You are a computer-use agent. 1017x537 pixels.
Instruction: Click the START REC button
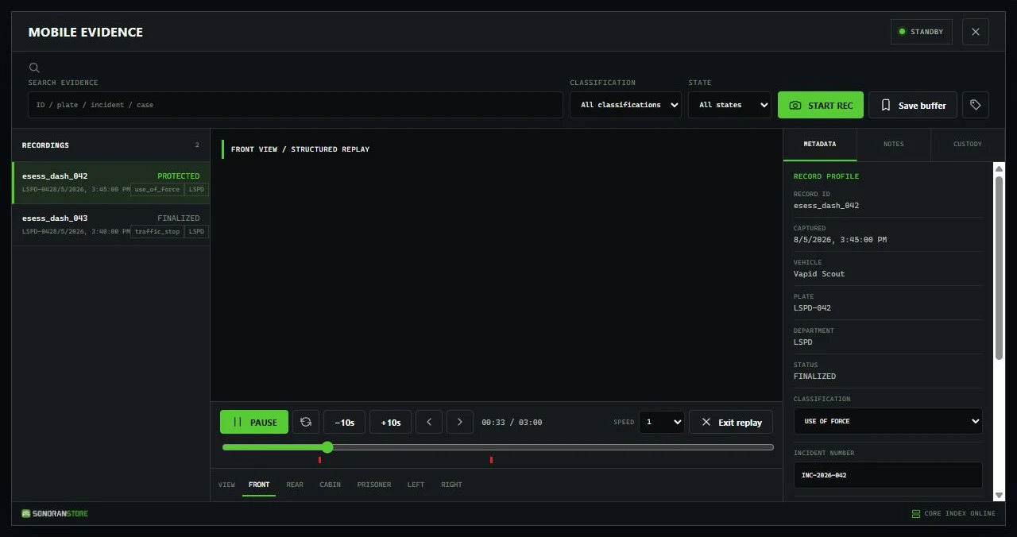pyautogui.click(x=821, y=105)
